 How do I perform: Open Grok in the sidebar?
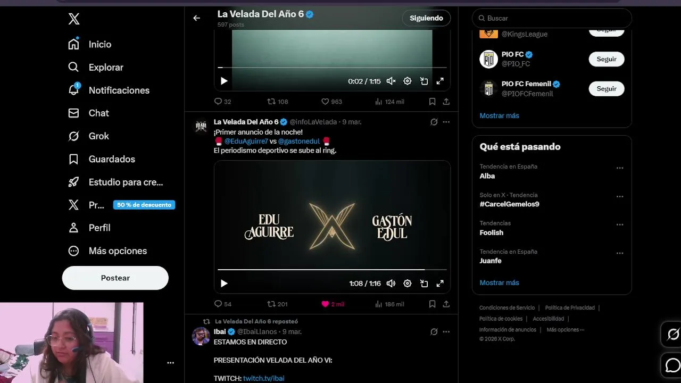[88, 136]
